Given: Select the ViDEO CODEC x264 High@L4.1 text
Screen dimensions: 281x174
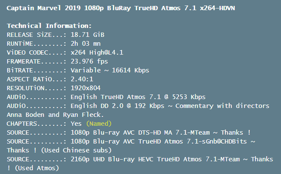Looking at the screenshot, I should 65,52.
